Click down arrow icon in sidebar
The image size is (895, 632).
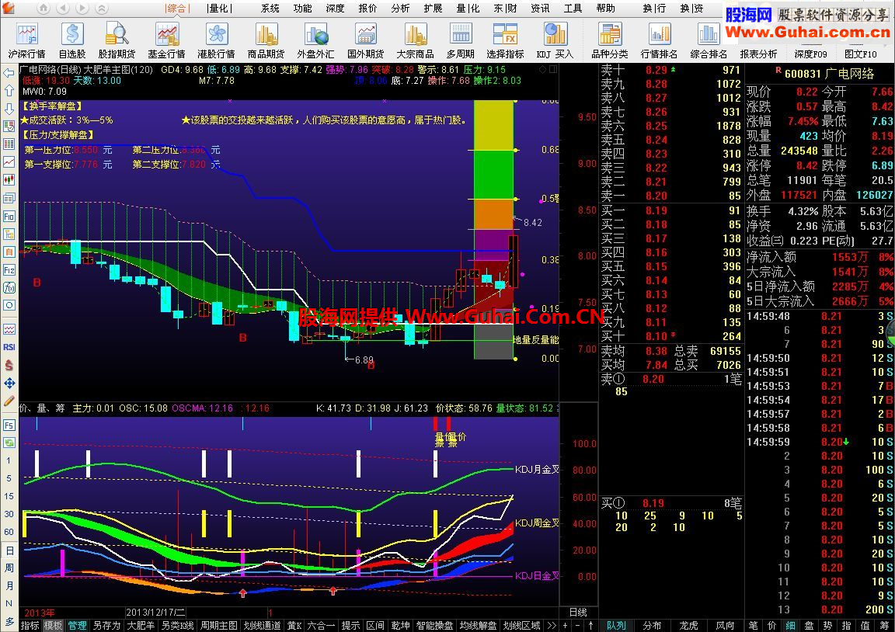tap(9, 109)
